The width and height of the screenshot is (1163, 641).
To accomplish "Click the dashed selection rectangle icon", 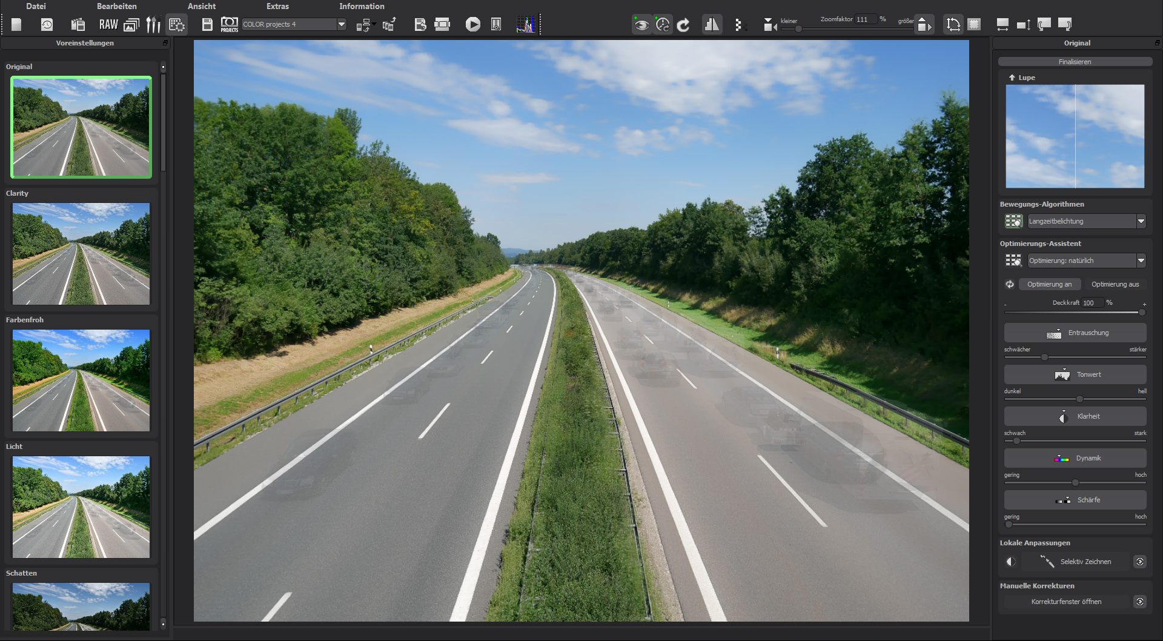I will pos(974,25).
